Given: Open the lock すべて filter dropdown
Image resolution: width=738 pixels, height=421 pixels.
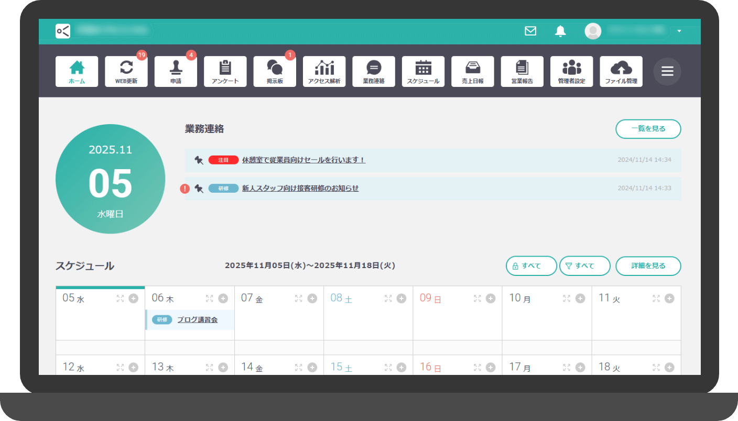Looking at the screenshot, I should pos(531,266).
